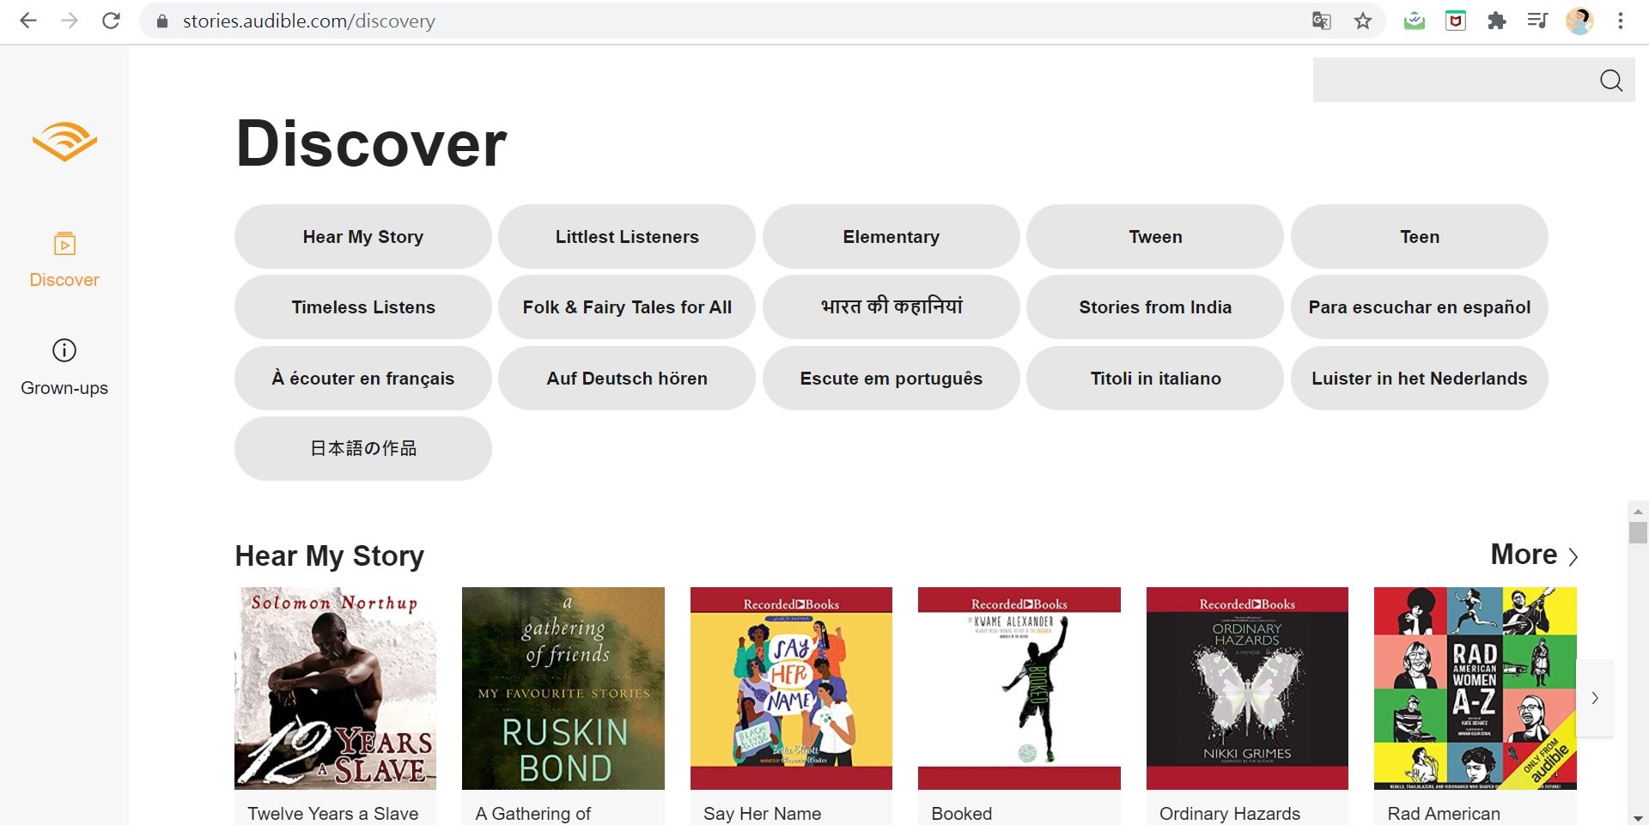
Task: Open the Folk & Fairy Tales for All category
Action: coord(627,307)
